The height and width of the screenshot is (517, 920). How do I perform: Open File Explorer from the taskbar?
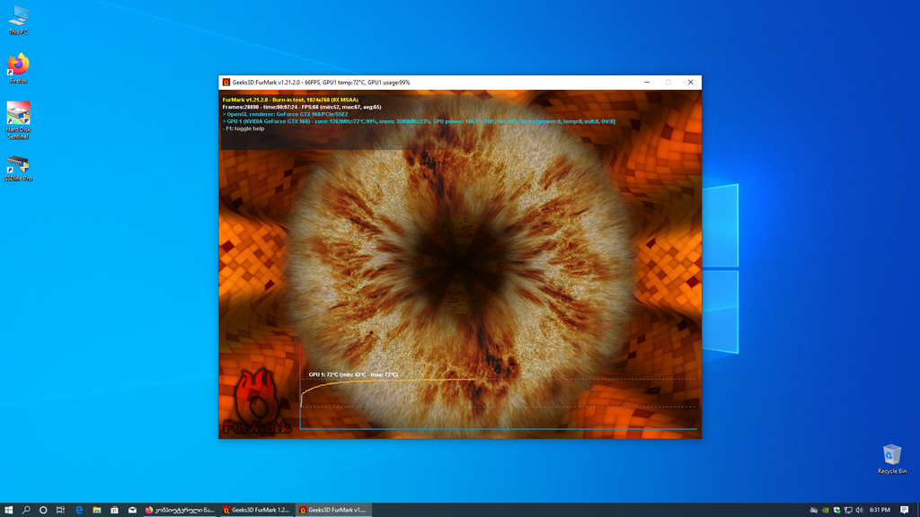point(97,510)
